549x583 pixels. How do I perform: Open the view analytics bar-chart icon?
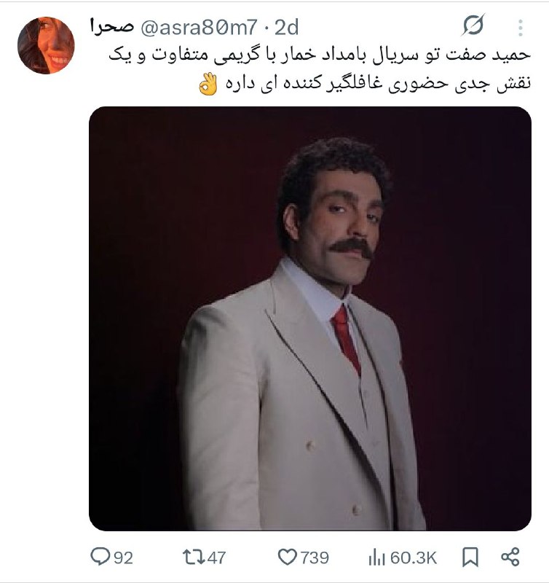pos(377,557)
